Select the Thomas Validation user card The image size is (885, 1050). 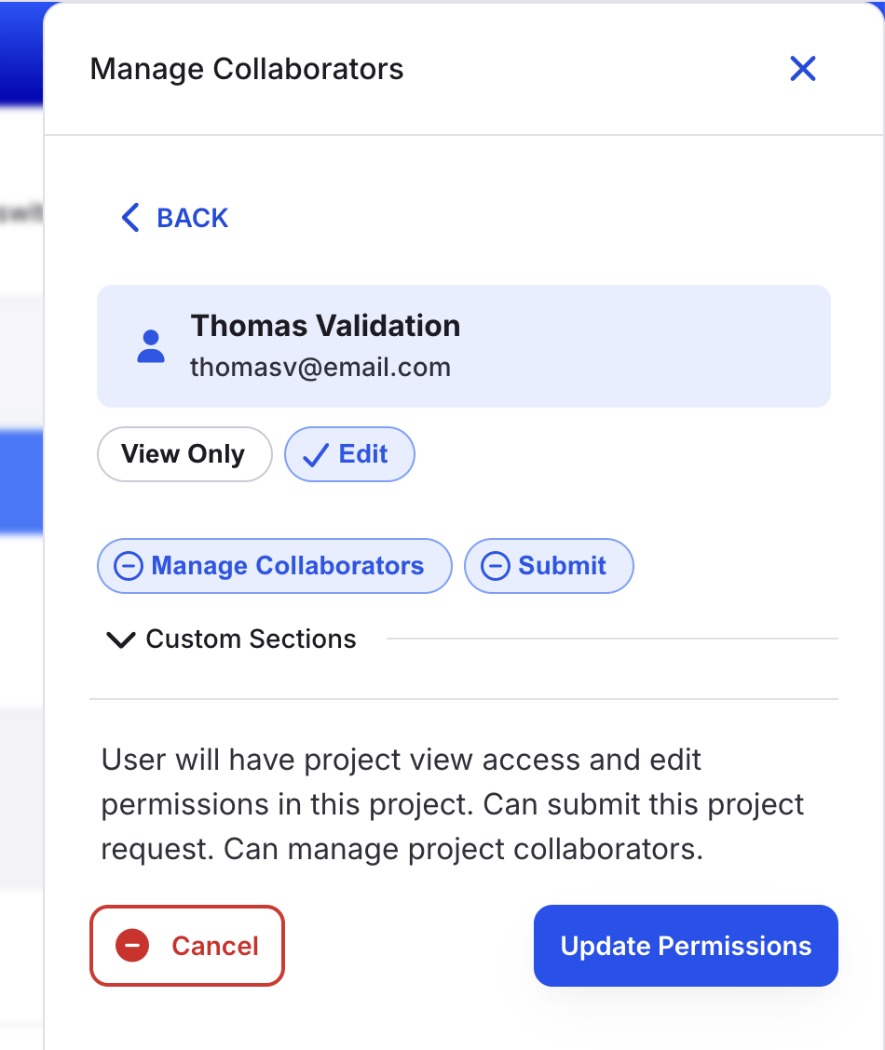pyautogui.click(x=464, y=346)
